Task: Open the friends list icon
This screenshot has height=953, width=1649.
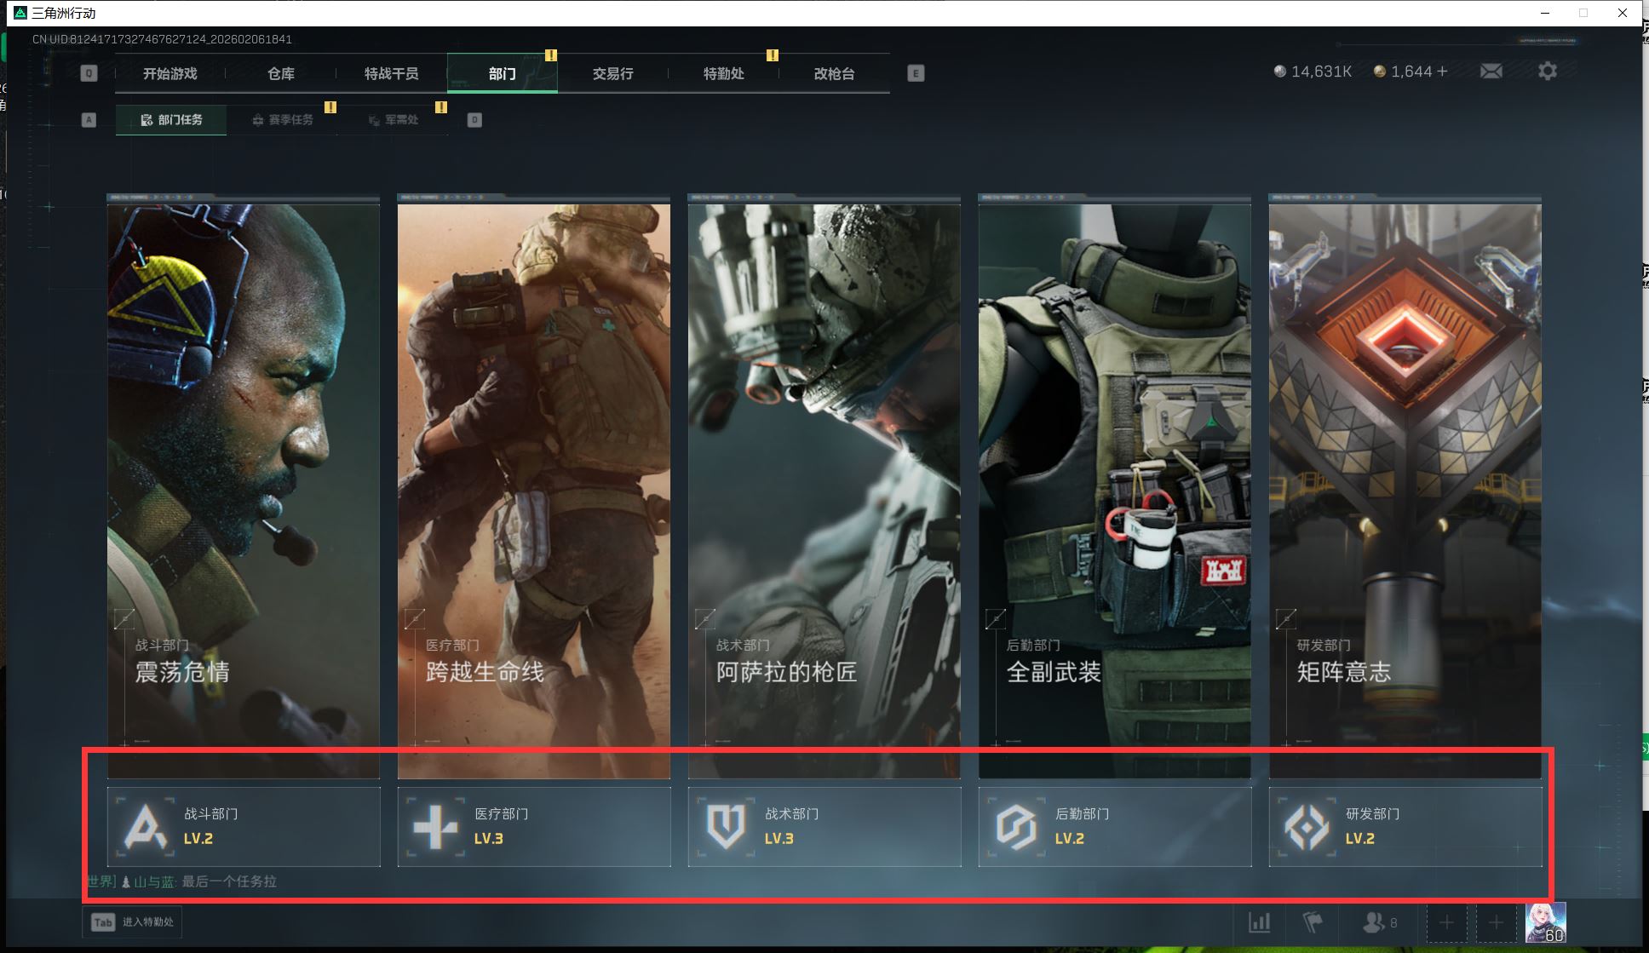Action: pos(1373,922)
